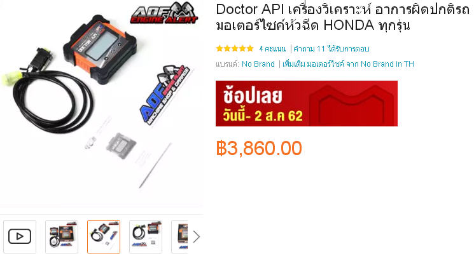Select the second thumbnail showing the boxed device

tap(62, 237)
